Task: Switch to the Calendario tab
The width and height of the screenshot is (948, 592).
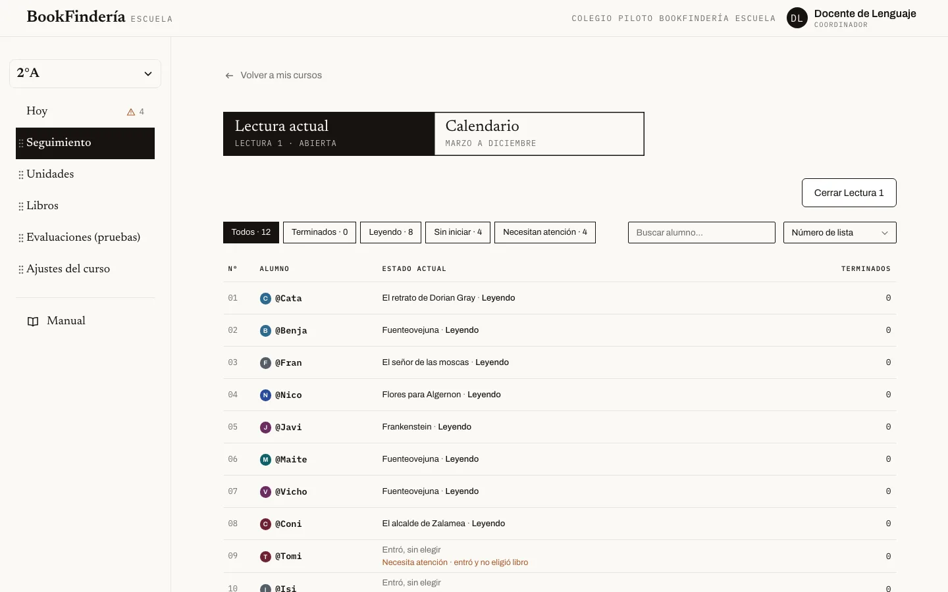Action: [x=539, y=134]
